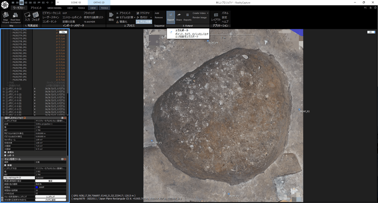Viewport: 378px width, 203px height.
Task: Detach the オルソ投影ツール panel
Action: click(x=62, y=159)
